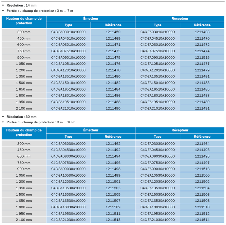Click reference 1211489
The image size is (226, 225).
tap(202, 102)
